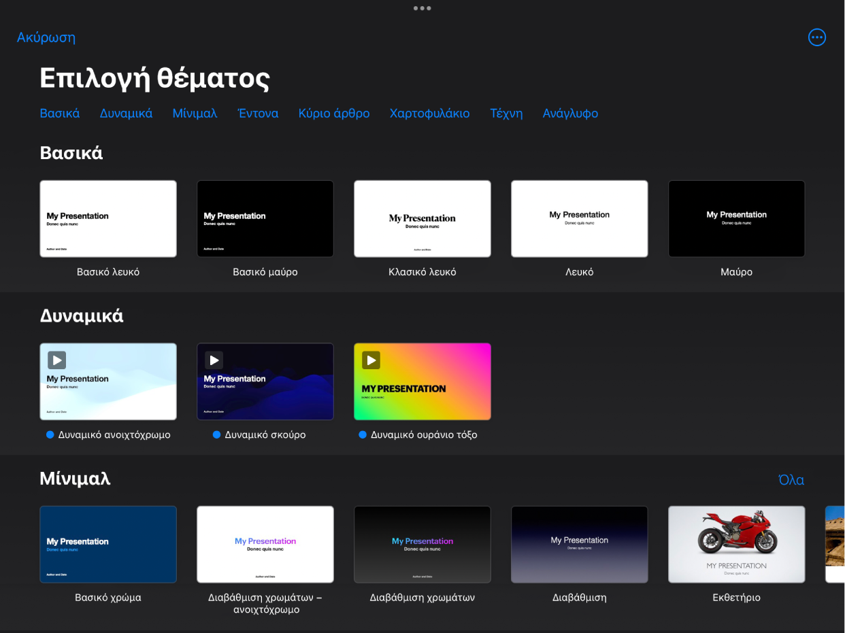Viewport: 845px width, 633px height.
Task: Click the Δυναμικό ουράνιο τόξο label
Action: (424, 435)
